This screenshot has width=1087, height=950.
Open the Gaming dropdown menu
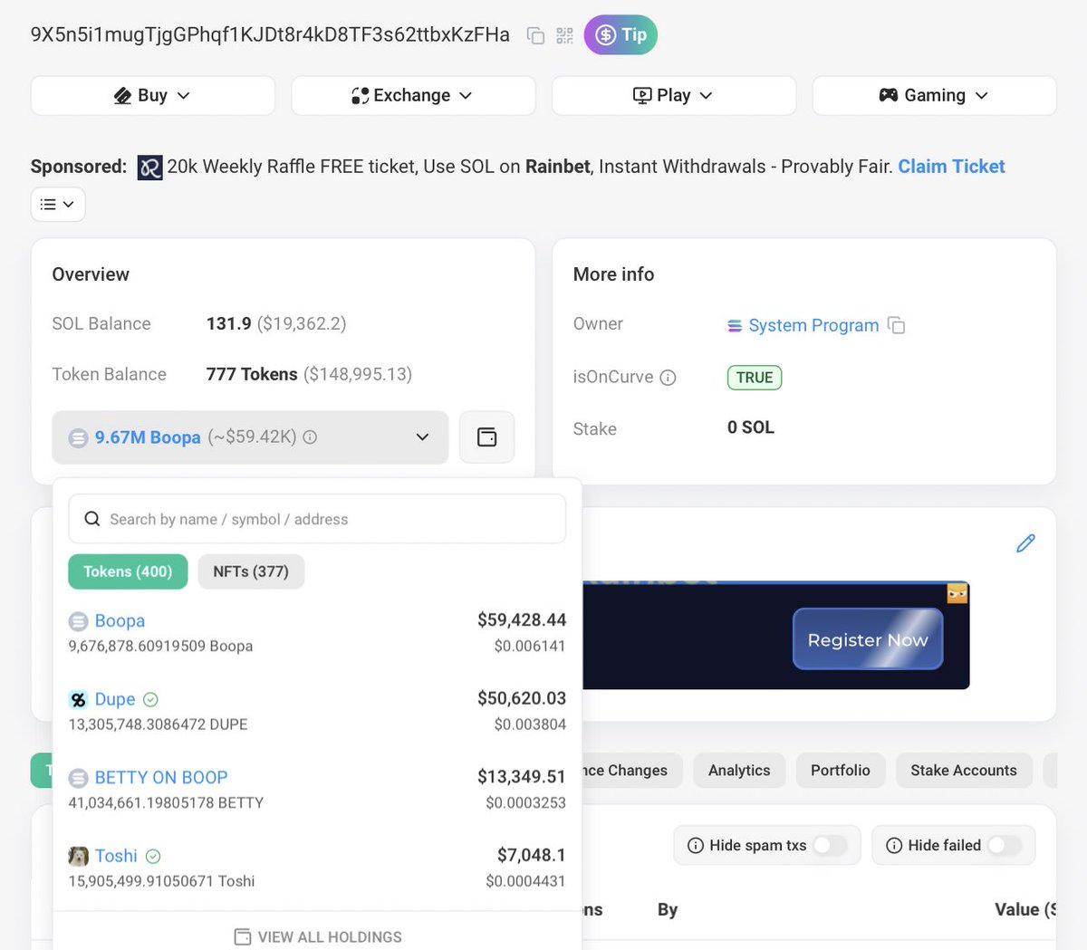[934, 95]
